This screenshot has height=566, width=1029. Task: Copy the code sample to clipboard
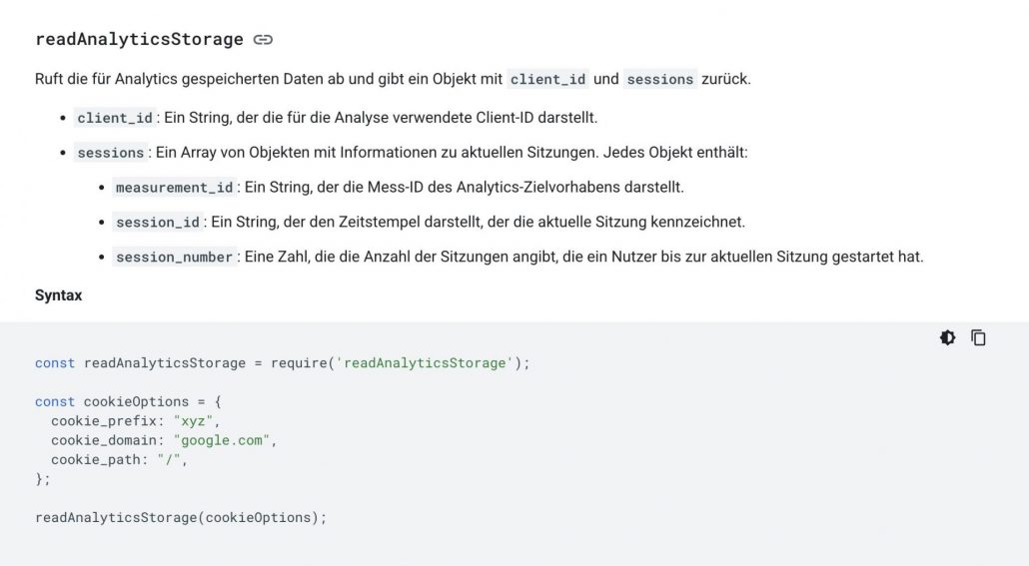click(978, 337)
